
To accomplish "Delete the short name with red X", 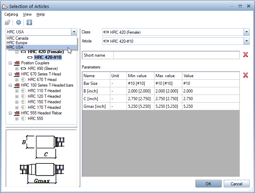I will (x=246, y=55).
